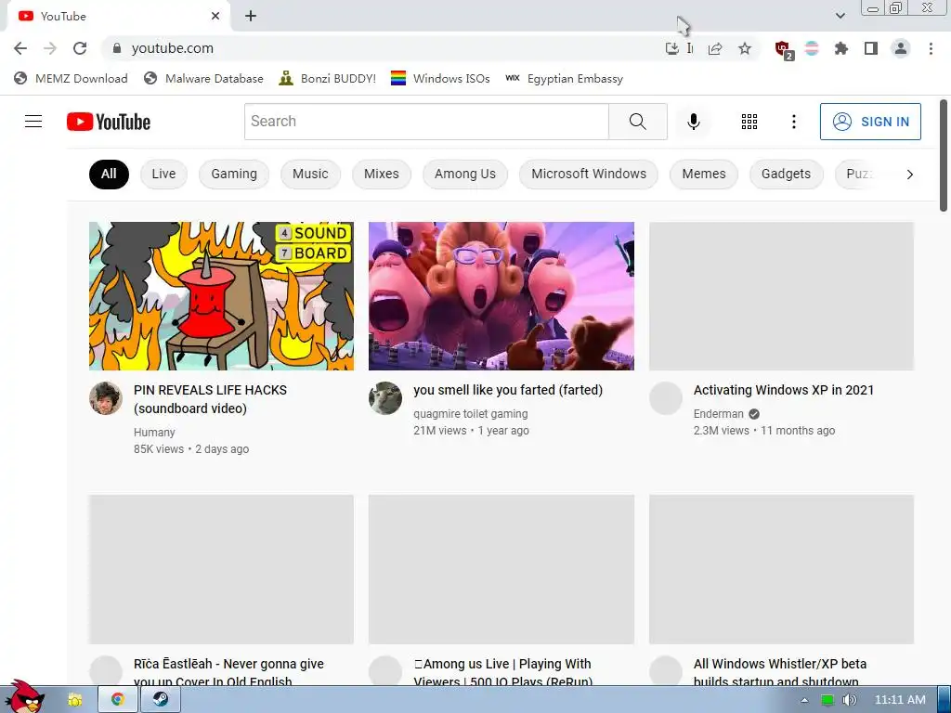Viewport: 951px width, 713px height.
Task: Open the file explorer taskbar icon
Action: coord(74,700)
